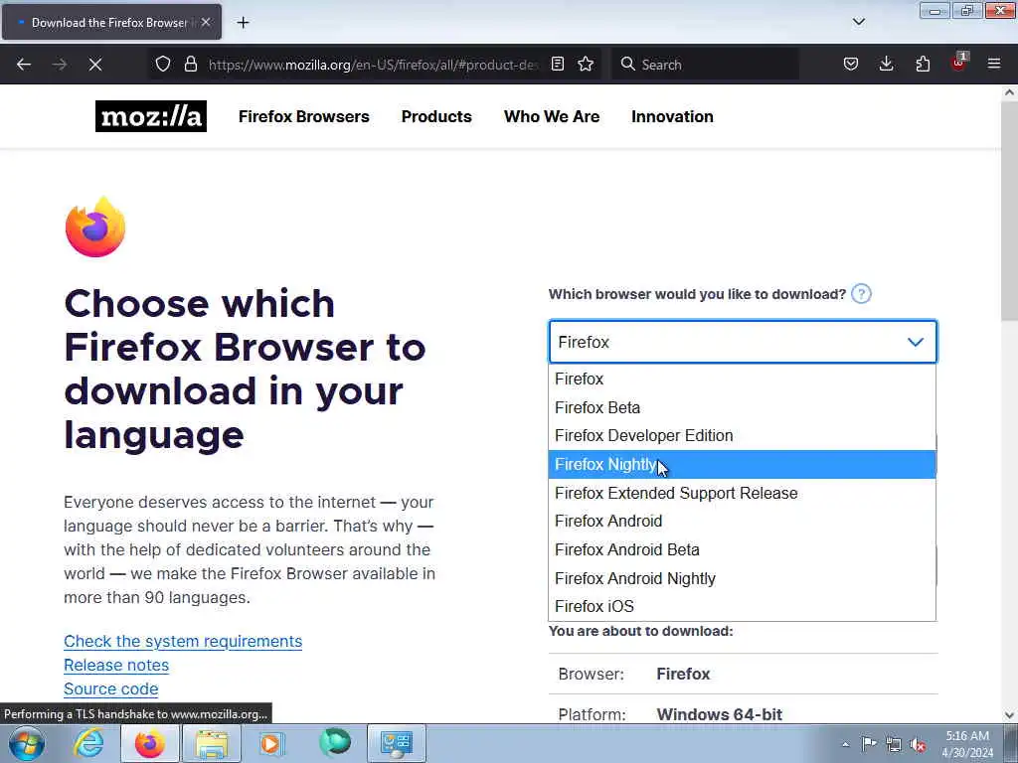Click the muted volume tray icon
The image size is (1018, 763).
pyautogui.click(x=918, y=744)
